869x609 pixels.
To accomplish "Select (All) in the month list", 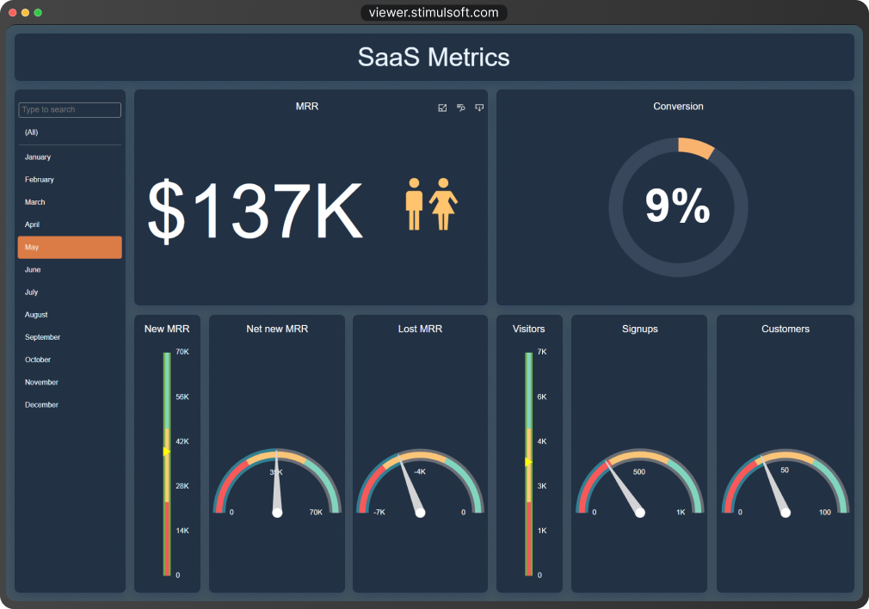I will click(32, 132).
